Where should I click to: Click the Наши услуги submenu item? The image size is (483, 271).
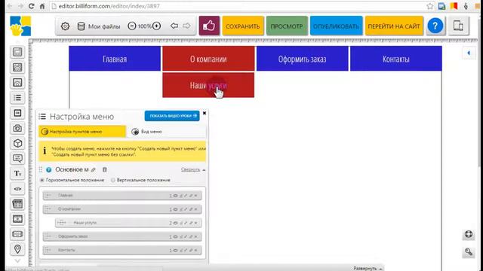tap(208, 85)
